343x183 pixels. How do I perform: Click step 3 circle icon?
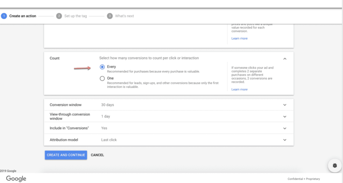click(x=110, y=16)
